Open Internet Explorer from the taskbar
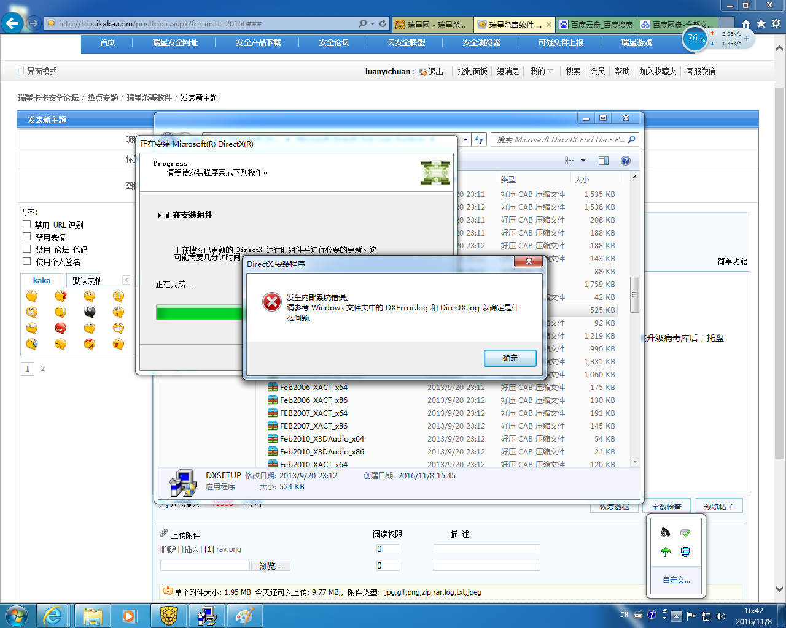 tap(53, 616)
